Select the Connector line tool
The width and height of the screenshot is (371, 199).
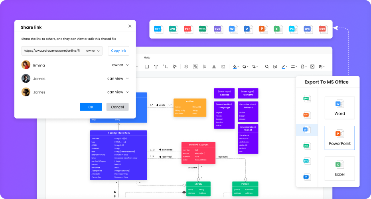[x=165, y=66]
